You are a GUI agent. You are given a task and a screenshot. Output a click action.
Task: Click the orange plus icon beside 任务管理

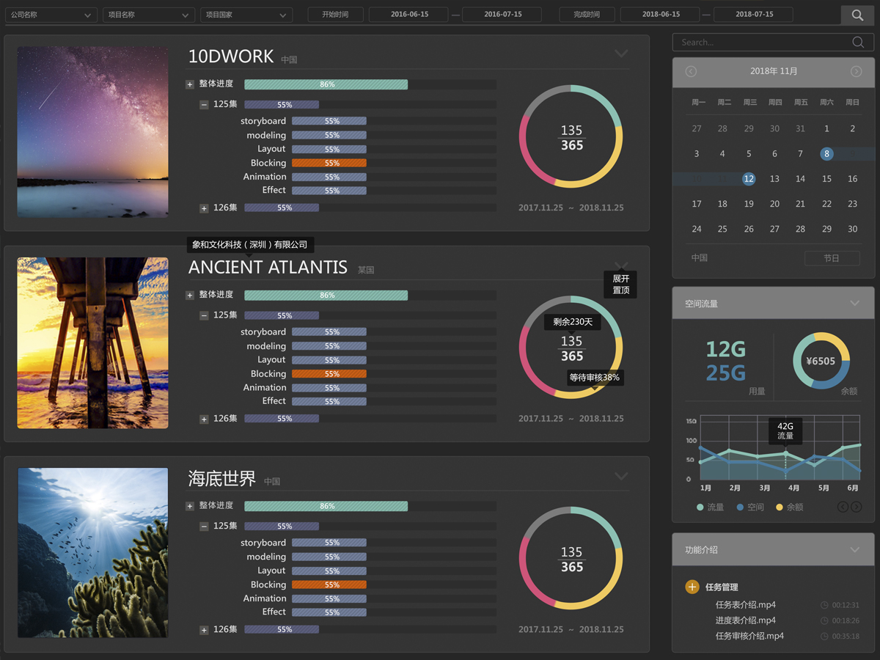pyautogui.click(x=692, y=587)
